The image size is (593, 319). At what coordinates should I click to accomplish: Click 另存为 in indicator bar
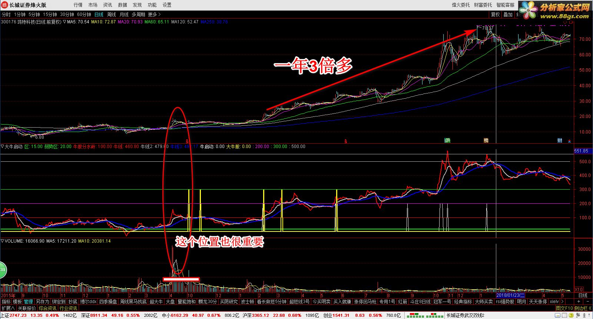[x=42, y=302]
